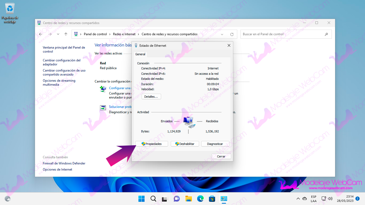Open recent locations chevron dropdown

click(x=58, y=34)
